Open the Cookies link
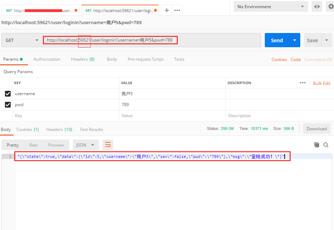This screenshot has width=334, height=230. point(279,60)
